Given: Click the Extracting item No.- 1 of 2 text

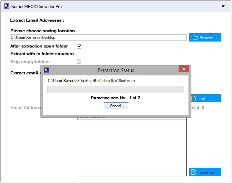Looking at the screenshot, I should point(116,98).
